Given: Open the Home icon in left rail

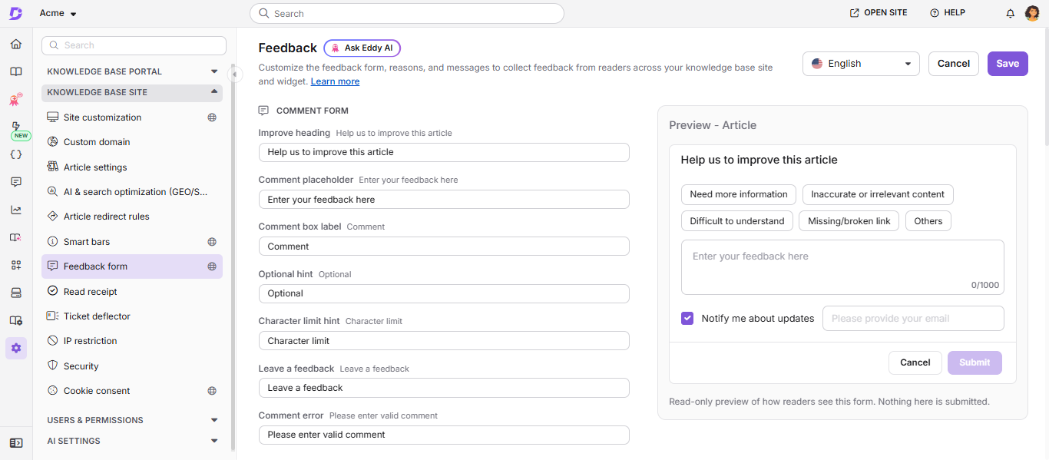Looking at the screenshot, I should pyautogui.click(x=16, y=44).
